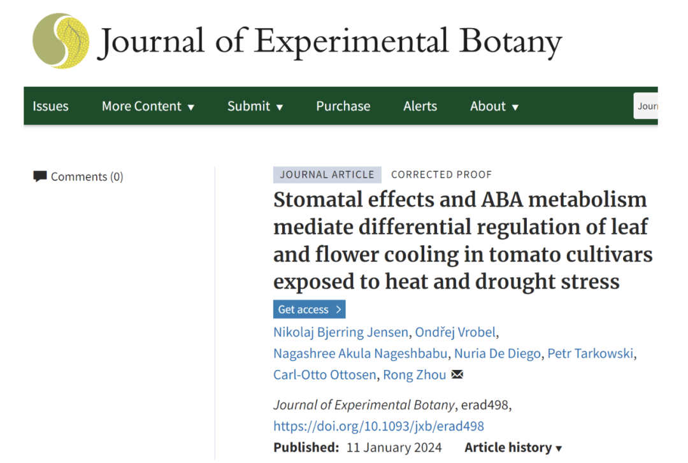688x463 pixels.
Task: Select the Purchase menu item
Action: 343,106
